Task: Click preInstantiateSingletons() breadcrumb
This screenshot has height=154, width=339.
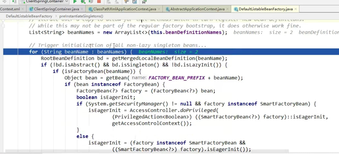Action: pyautogui.click(x=81, y=16)
